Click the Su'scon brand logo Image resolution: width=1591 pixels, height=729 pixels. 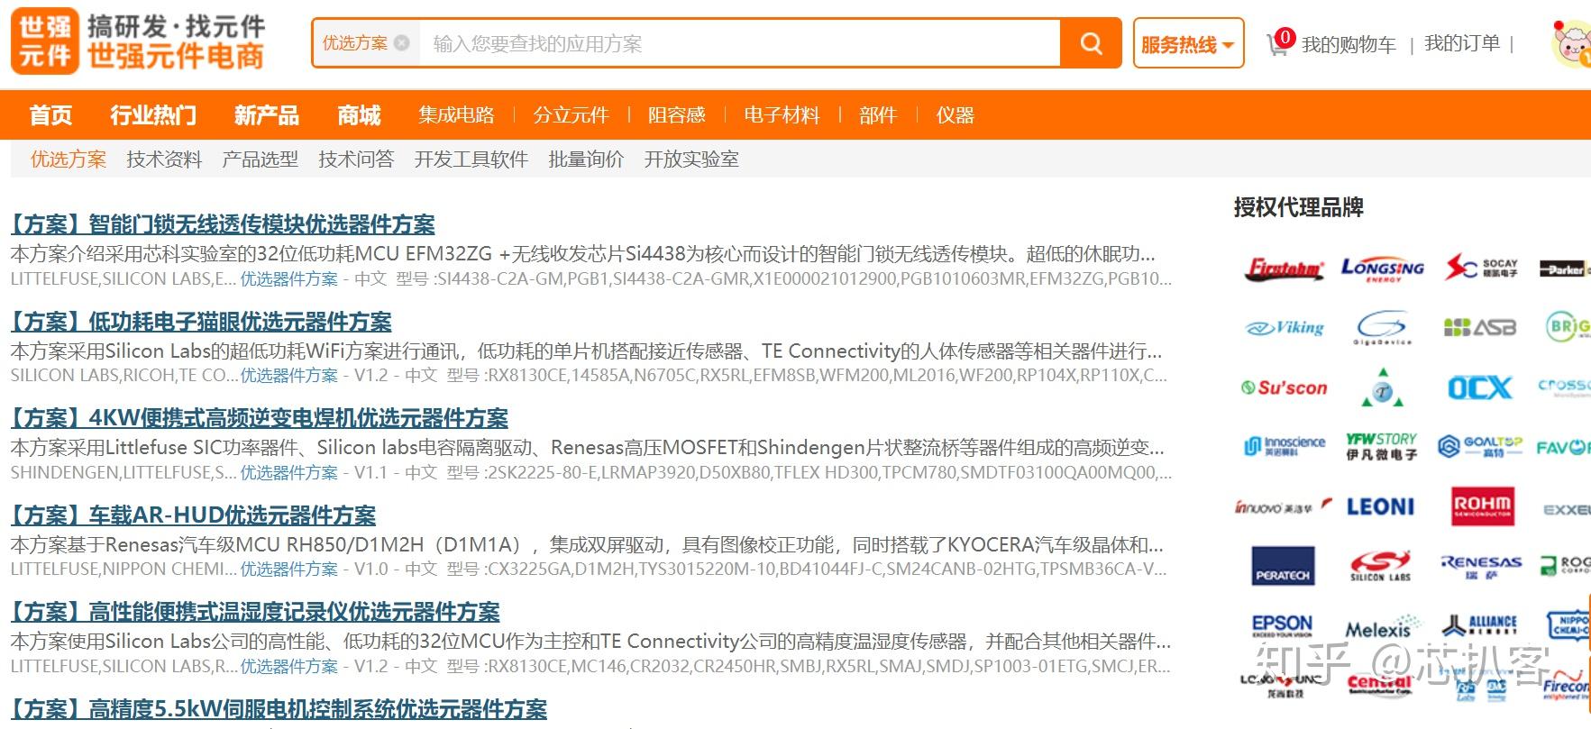click(1285, 388)
